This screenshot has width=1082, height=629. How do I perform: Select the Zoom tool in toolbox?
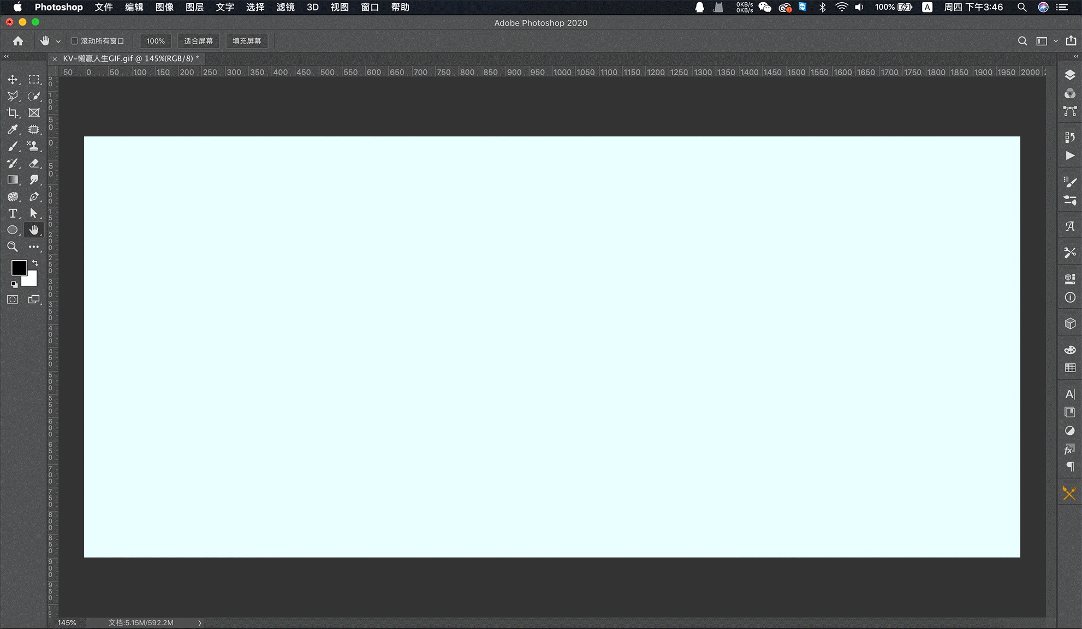pos(13,247)
